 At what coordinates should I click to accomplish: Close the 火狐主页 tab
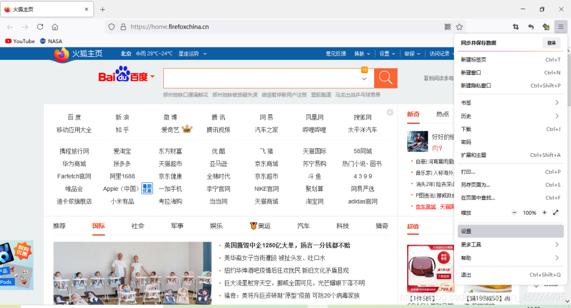[x=87, y=10]
